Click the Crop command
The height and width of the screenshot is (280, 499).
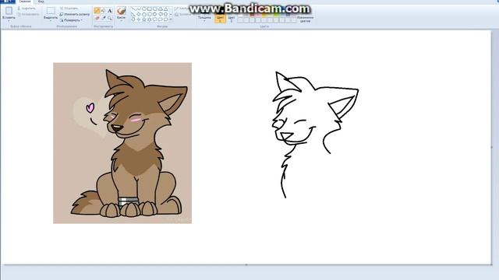click(69, 9)
